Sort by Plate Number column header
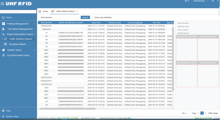220x120 pixels. pos(47,23)
